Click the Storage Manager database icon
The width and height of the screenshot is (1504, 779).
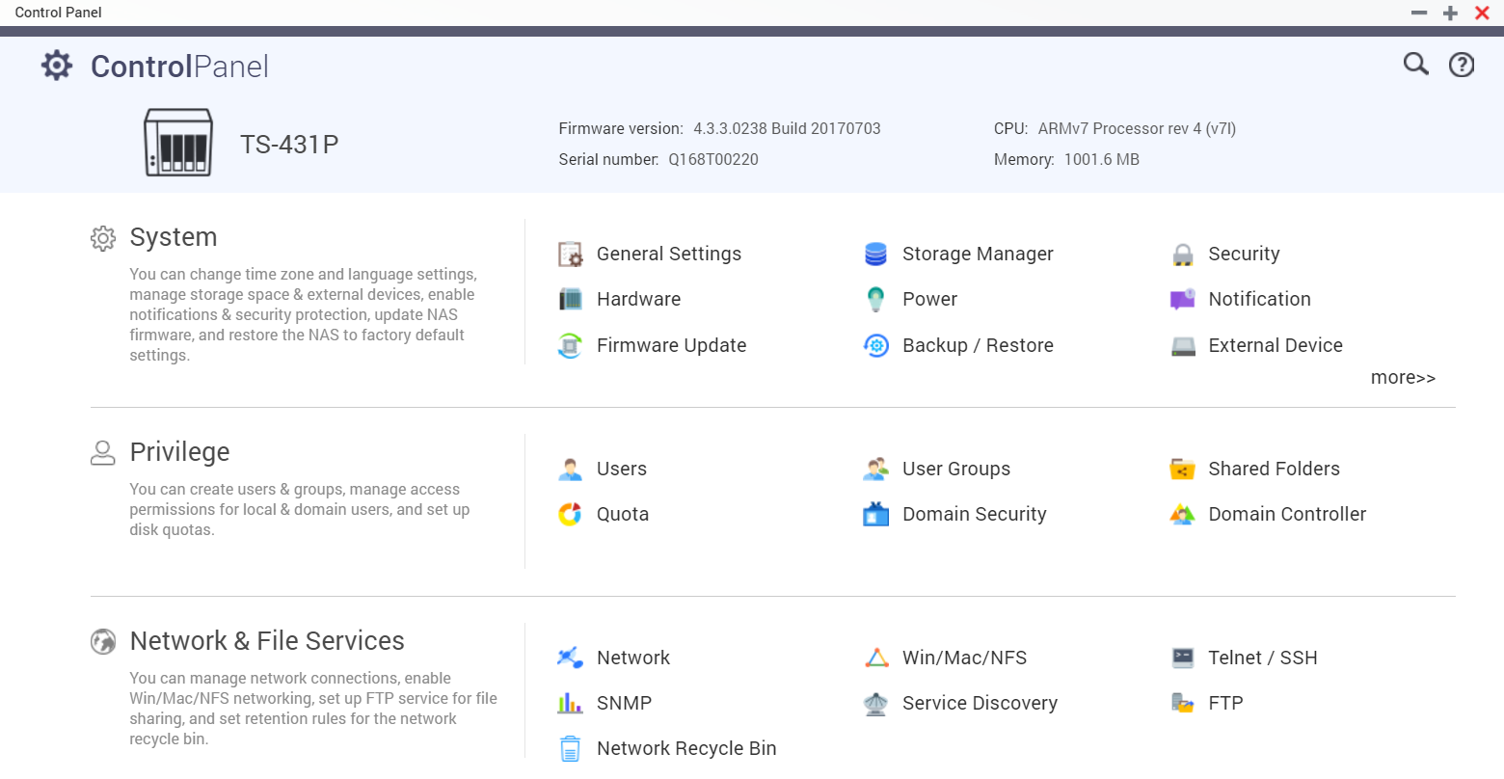click(x=875, y=255)
